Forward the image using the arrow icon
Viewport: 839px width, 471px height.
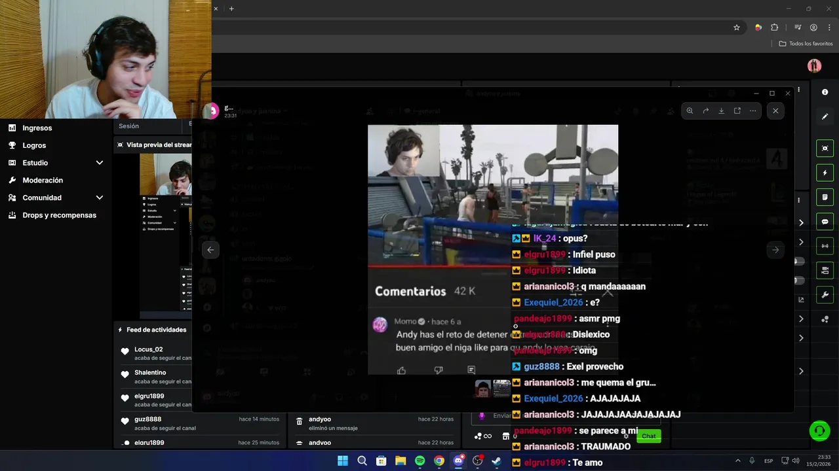click(705, 111)
